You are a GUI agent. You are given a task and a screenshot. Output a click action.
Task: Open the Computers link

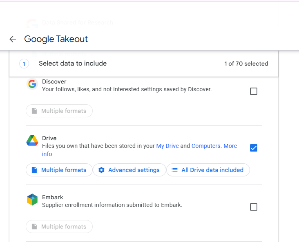click(206, 146)
